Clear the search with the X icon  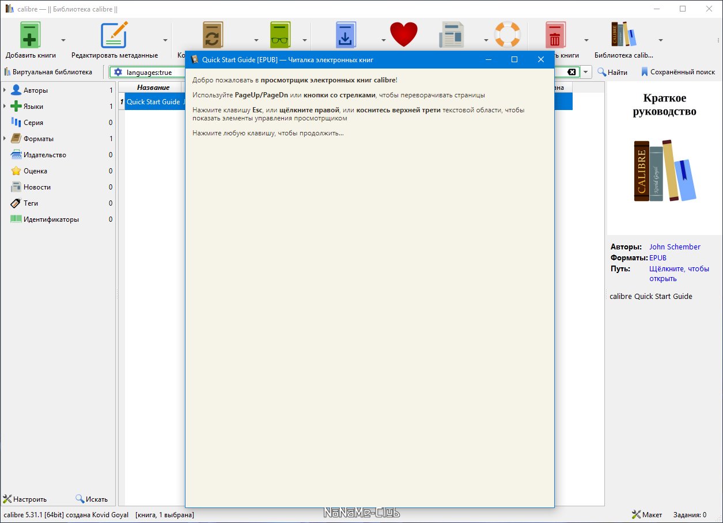click(x=571, y=72)
